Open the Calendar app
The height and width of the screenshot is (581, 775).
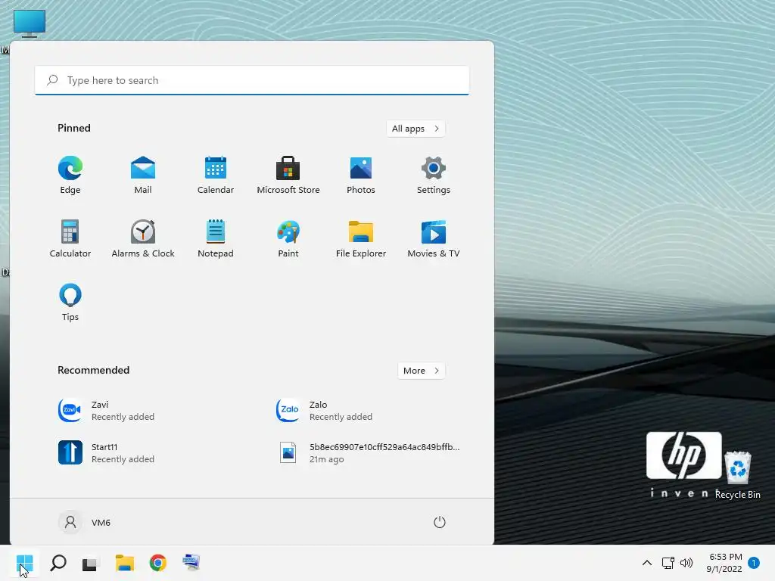tap(216, 175)
